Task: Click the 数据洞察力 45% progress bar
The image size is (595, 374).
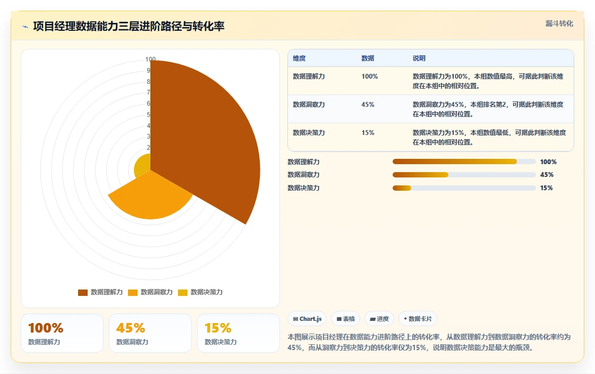Action: point(464,175)
